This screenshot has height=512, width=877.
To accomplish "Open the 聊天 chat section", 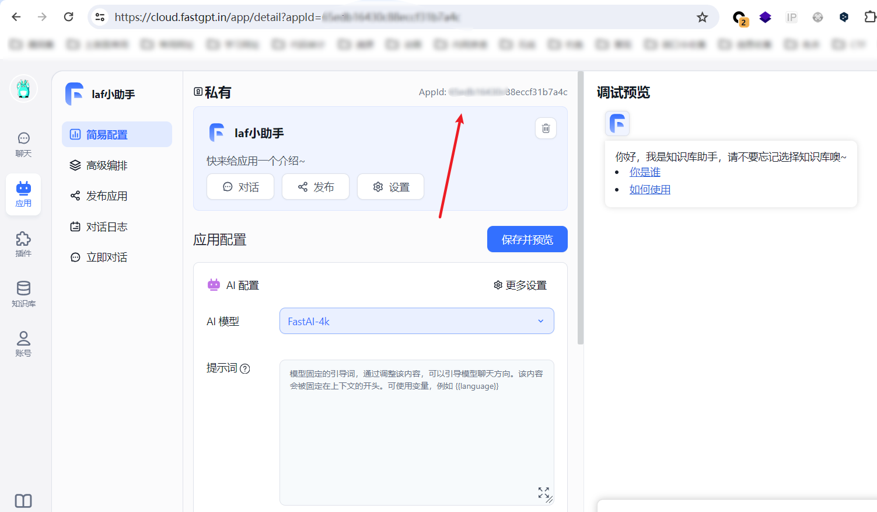I will click(23, 144).
